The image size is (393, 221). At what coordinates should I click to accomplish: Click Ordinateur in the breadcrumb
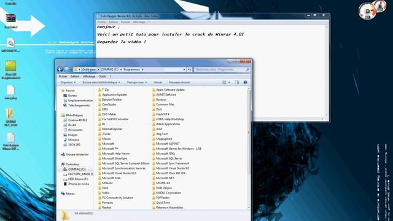[x=88, y=69]
